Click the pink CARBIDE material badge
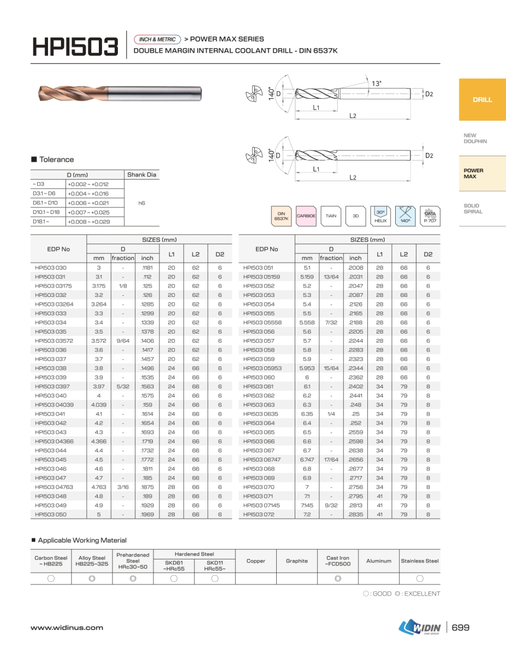Image resolution: width=506 pixels, height=655 pixels. [306, 216]
